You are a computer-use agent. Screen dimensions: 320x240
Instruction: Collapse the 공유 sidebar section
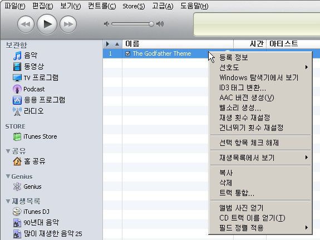[x=8, y=151]
